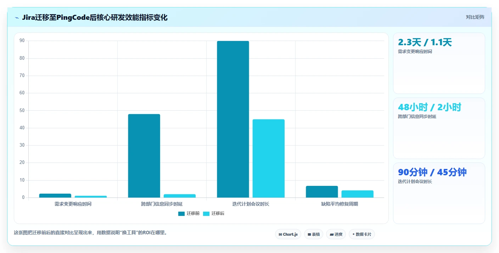Toggle the 迁移后 legend entry

pos(214,213)
